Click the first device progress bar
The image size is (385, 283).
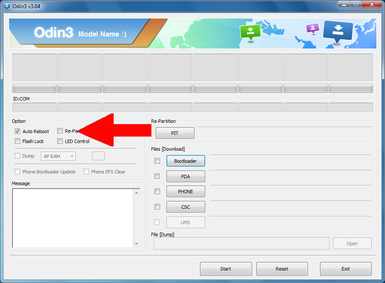pyautogui.click(x=34, y=88)
